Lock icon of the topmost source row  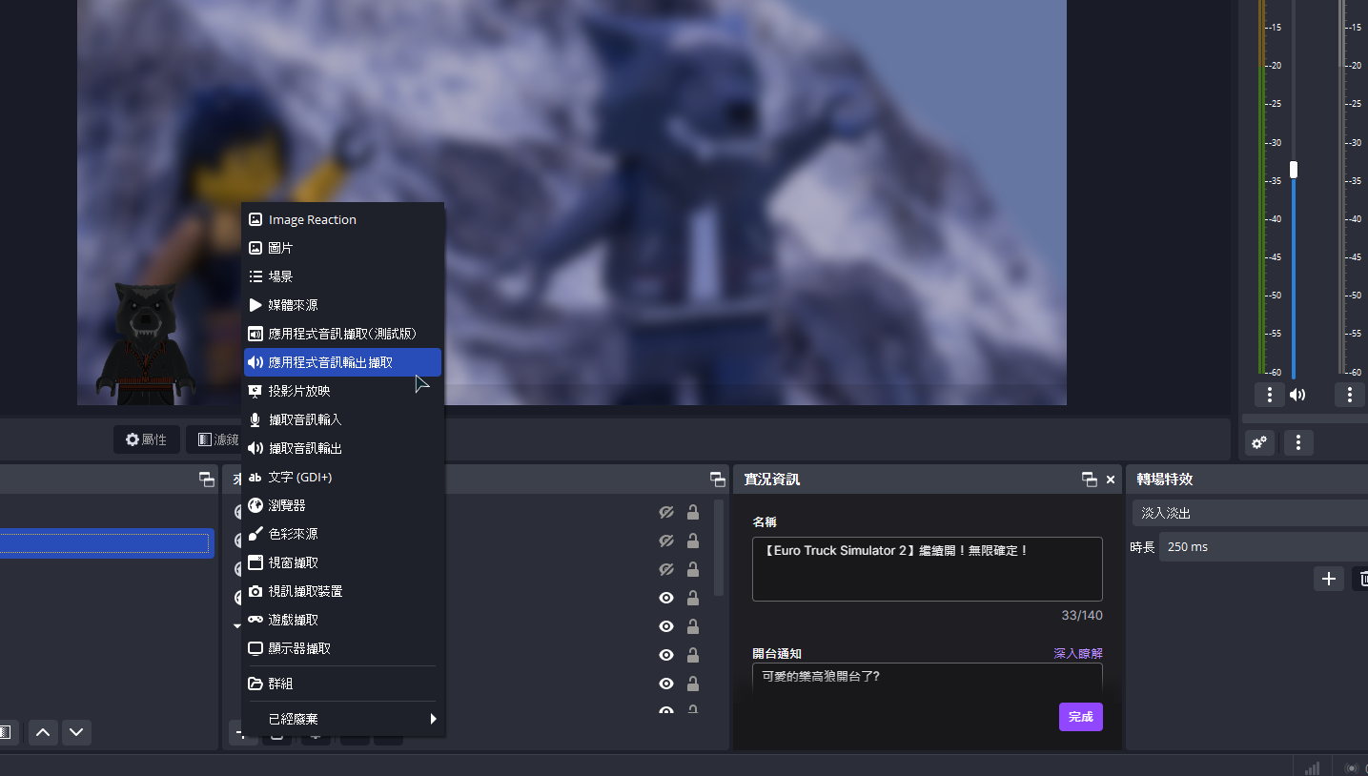[x=693, y=513]
